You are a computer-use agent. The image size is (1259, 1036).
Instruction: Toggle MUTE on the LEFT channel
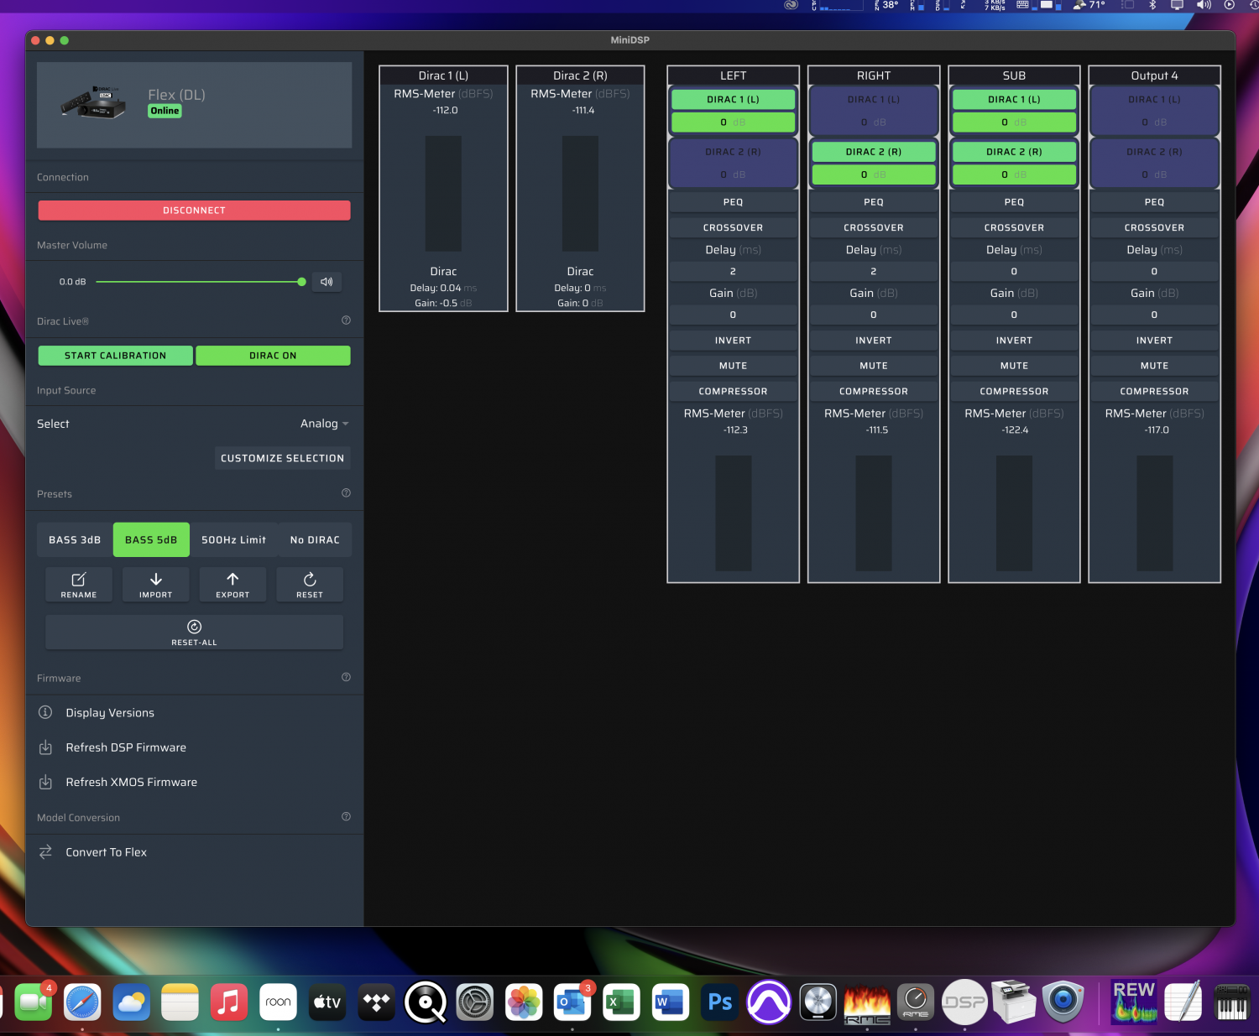(x=733, y=366)
